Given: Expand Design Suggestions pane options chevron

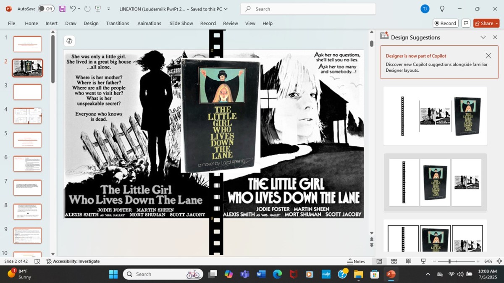Looking at the screenshot, I should [x=483, y=37].
